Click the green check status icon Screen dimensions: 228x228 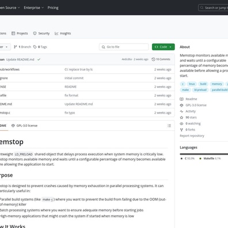(39, 59)
